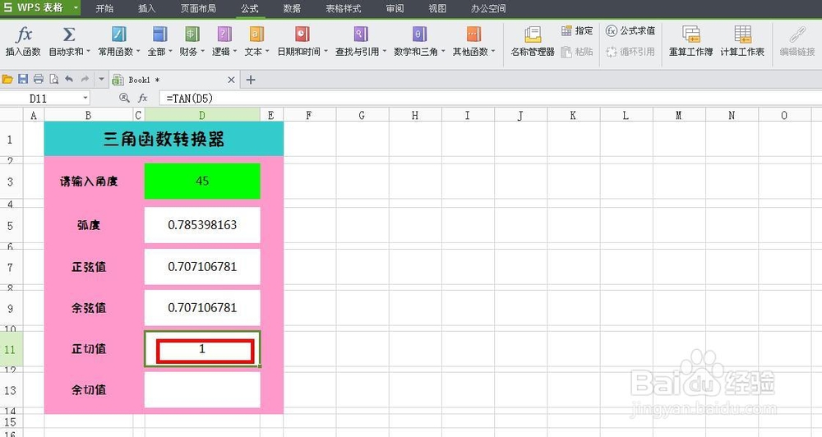Screen dimensions: 822x437
Task: Open the Date and Time (日期和时间) functions icon
Action: 302,34
